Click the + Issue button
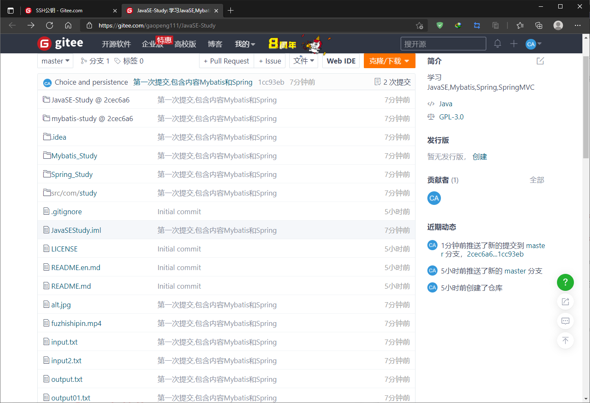590x403 pixels. (270, 61)
